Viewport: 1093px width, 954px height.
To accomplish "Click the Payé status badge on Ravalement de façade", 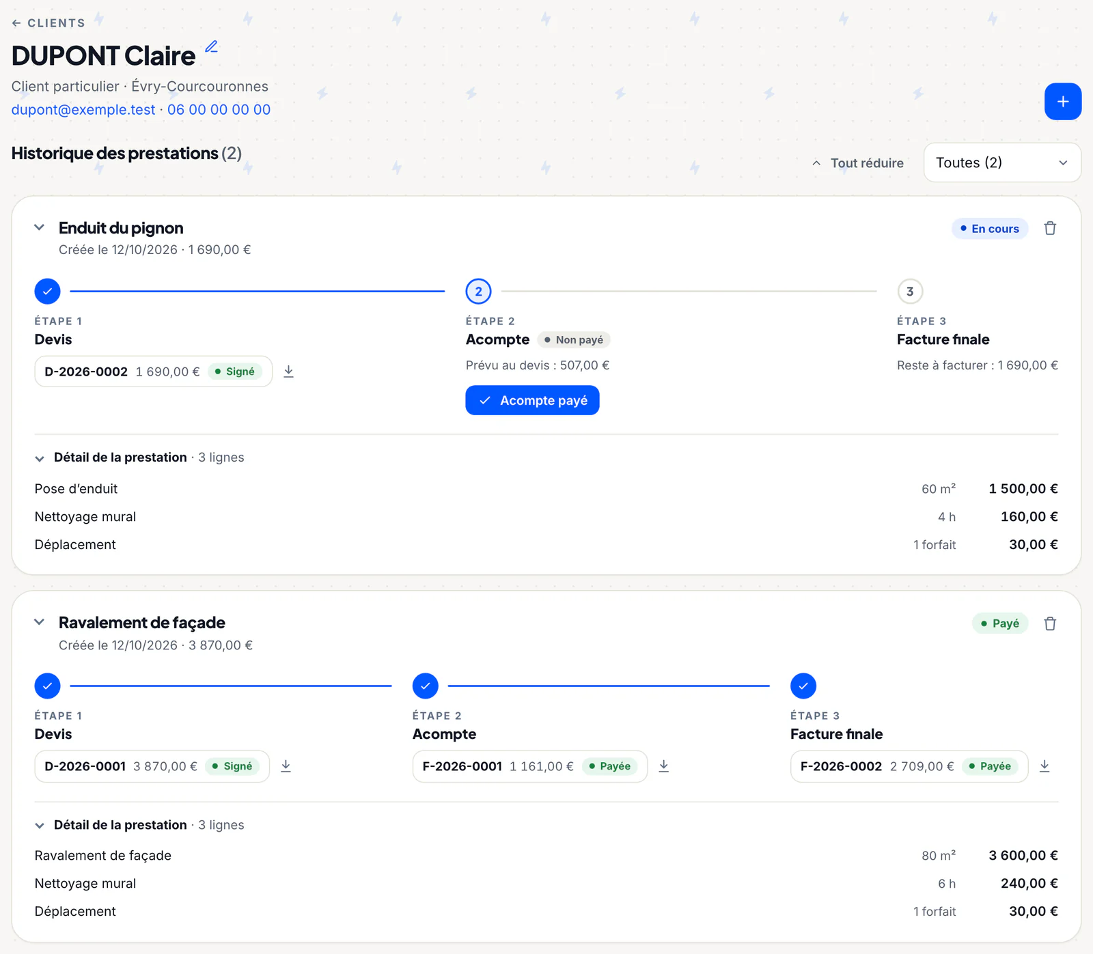I will tap(1000, 623).
